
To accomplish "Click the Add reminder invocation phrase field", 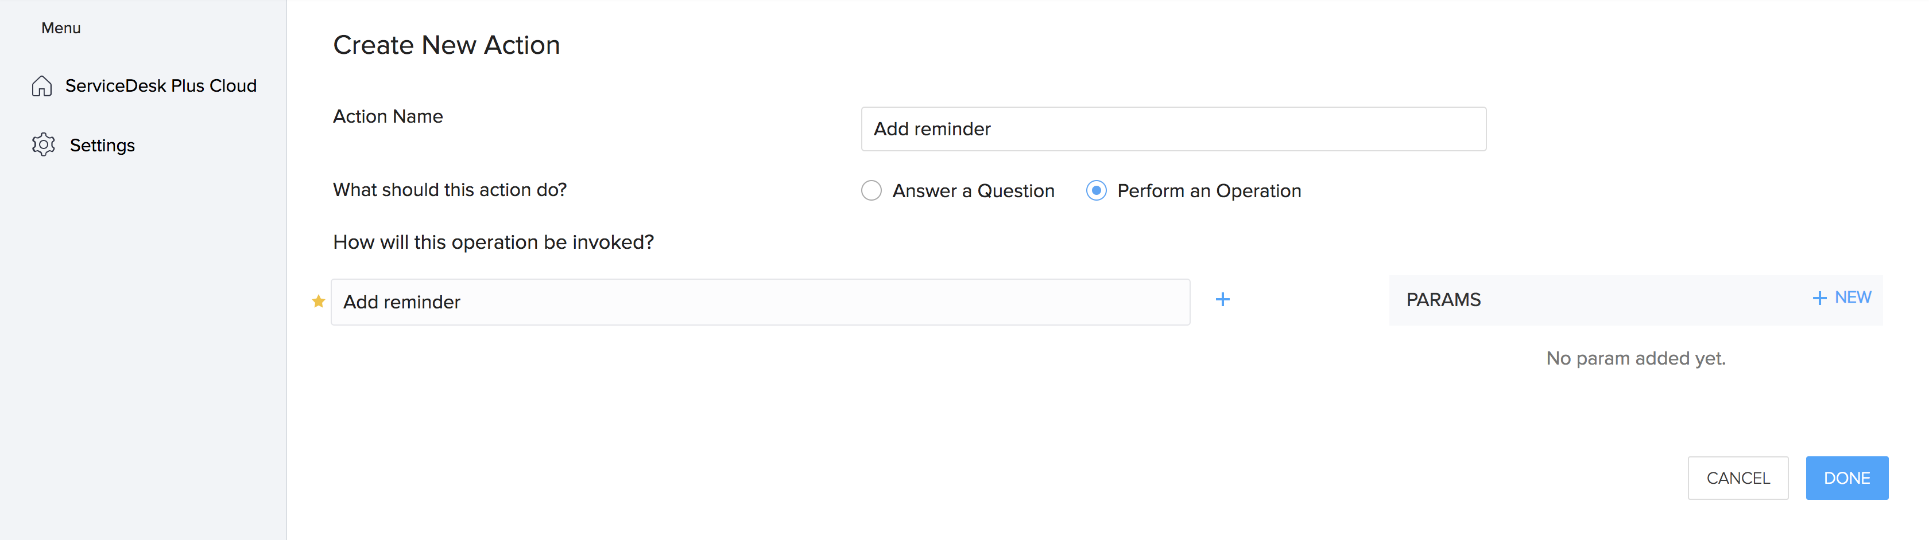I will [x=760, y=302].
